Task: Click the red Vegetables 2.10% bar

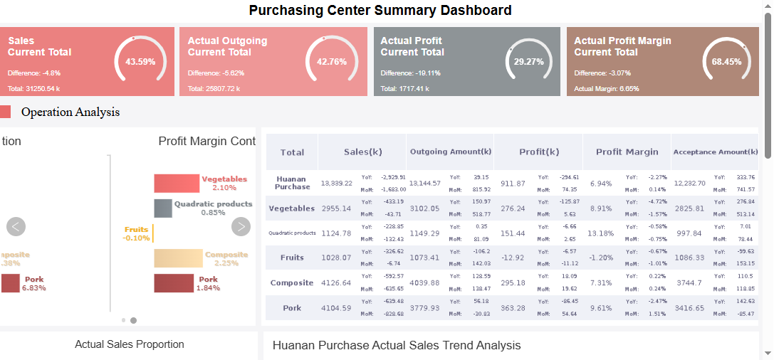Action: coord(177,184)
